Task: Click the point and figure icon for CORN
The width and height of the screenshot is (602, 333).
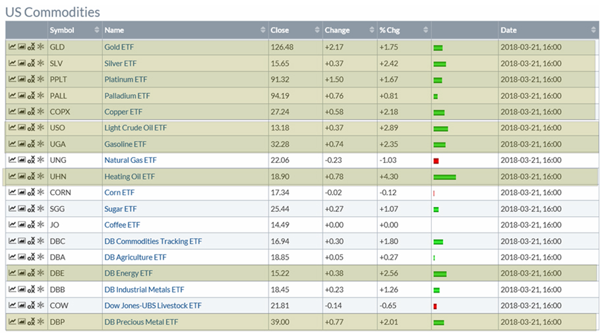Action: pyautogui.click(x=31, y=193)
